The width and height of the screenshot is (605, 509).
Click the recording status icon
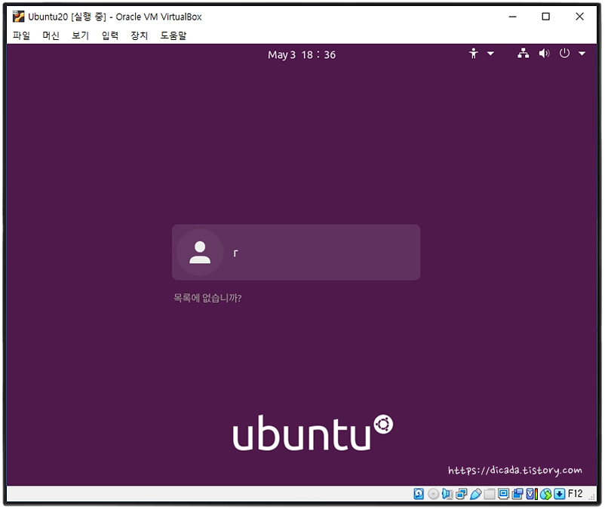[x=517, y=494]
